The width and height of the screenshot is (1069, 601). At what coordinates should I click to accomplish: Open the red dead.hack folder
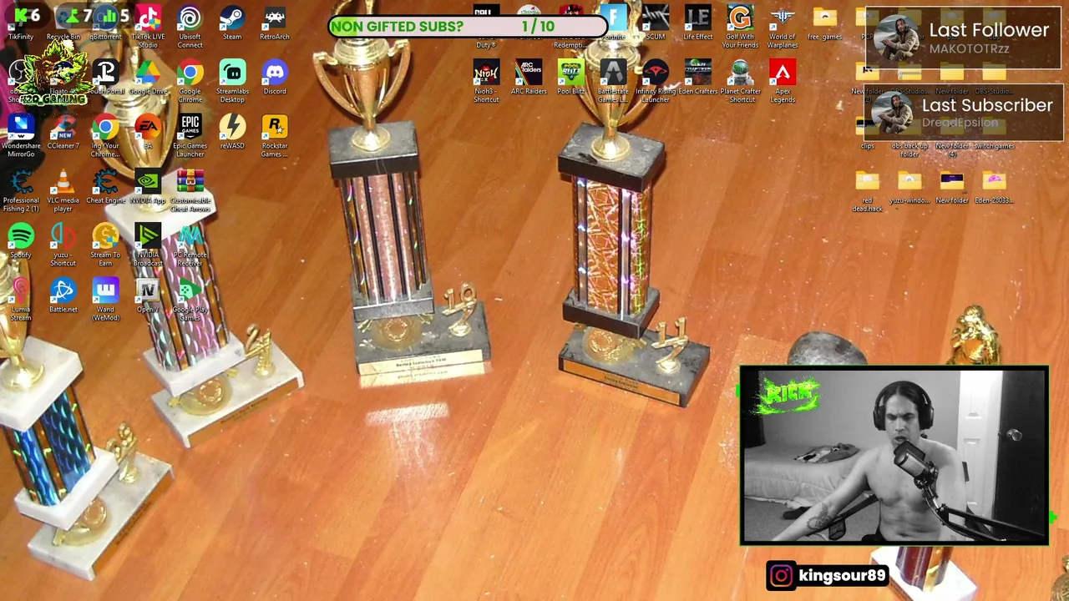point(868,190)
